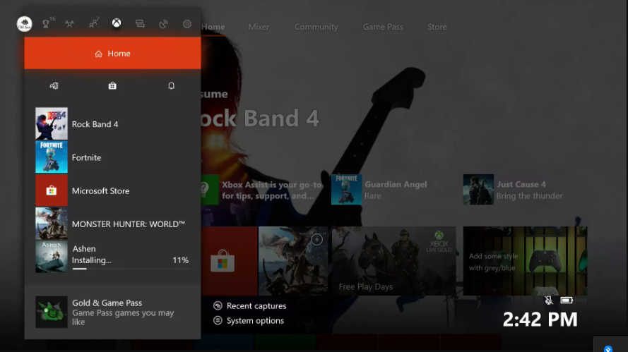Open Gold & Game Pass suggestion

click(x=112, y=312)
